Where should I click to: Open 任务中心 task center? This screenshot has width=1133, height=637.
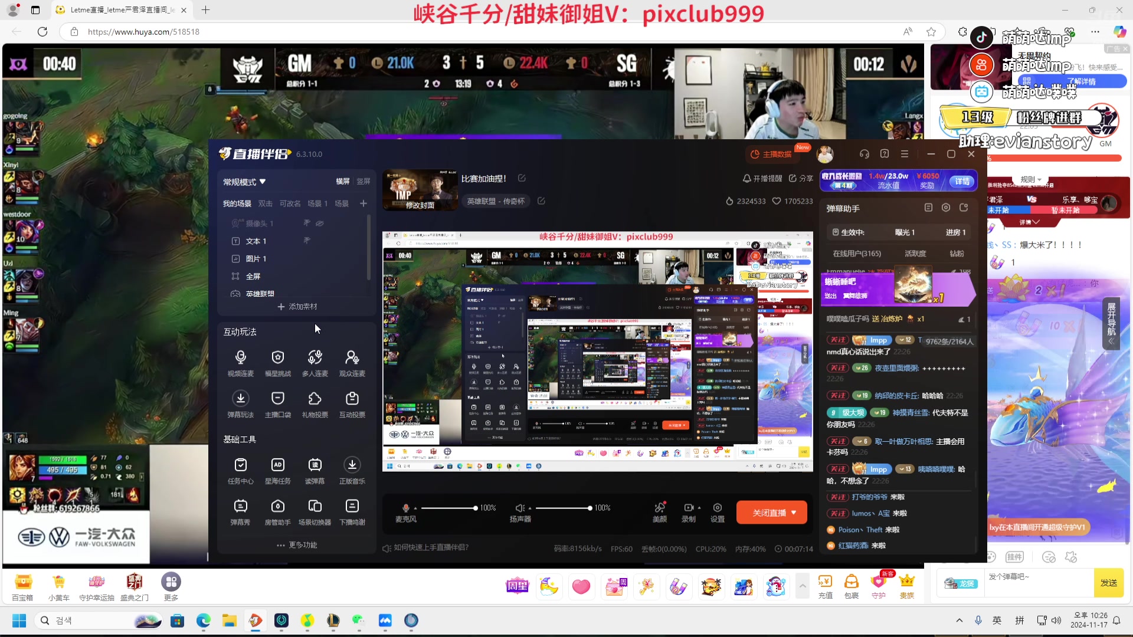(x=241, y=471)
